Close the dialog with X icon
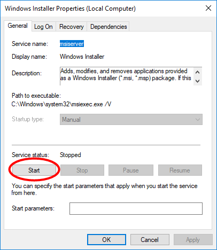Viewport: 217px width, 250px height. pos(208,8)
